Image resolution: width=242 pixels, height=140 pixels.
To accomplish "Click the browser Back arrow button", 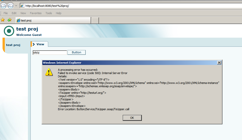I will pos(3,6).
